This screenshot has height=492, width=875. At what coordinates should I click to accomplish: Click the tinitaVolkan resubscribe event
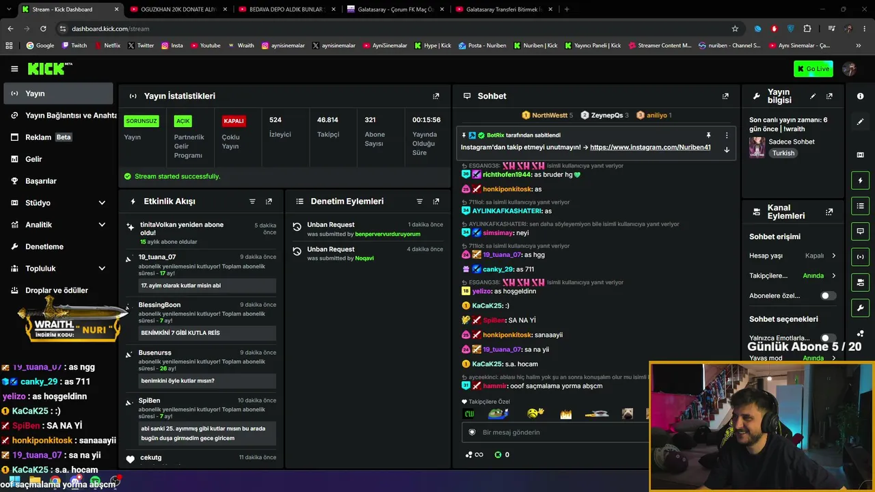202,233
